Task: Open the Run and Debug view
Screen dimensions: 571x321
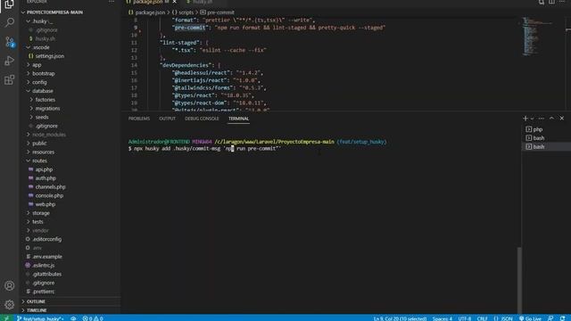Action: point(9,61)
